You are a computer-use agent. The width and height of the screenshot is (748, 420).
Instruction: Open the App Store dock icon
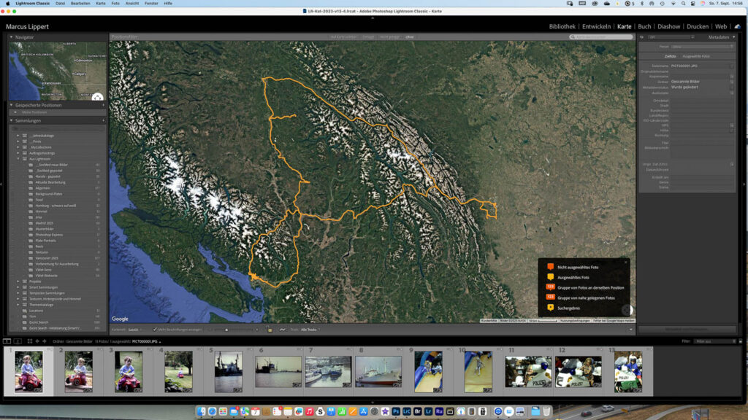(x=364, y=411)
